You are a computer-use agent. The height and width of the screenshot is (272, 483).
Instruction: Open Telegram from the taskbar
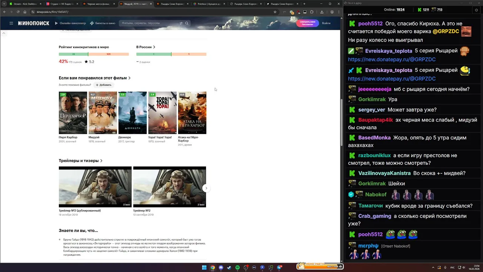click(x=279, y=267)
